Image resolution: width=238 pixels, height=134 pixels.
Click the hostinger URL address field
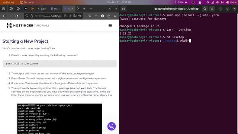click(48, 16)
